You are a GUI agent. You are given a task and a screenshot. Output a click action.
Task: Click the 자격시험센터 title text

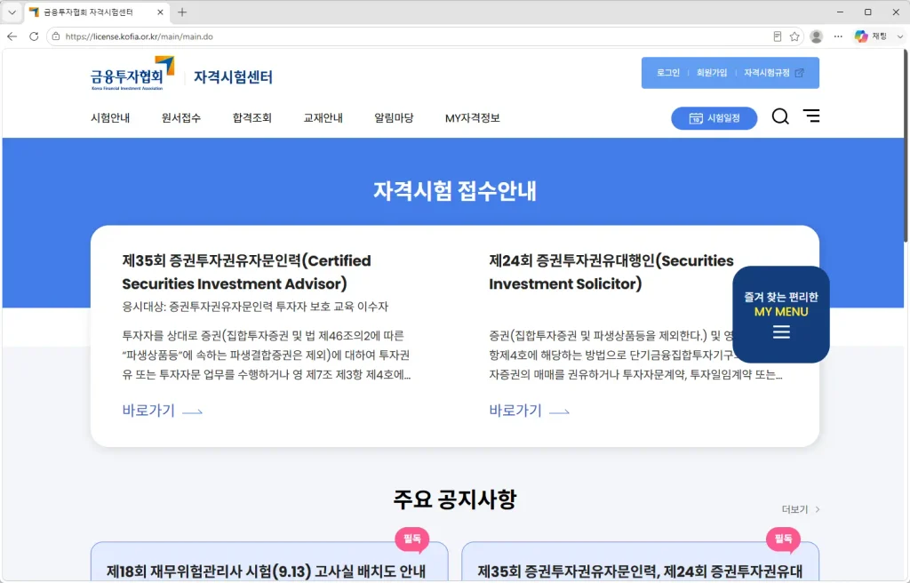(x=233, y=77)
